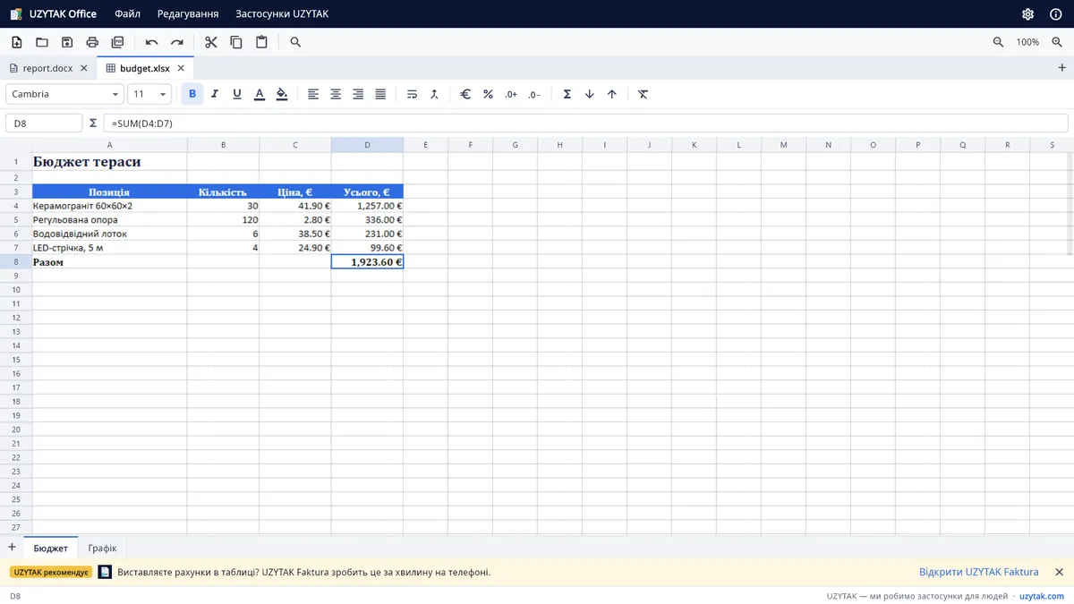This screenshot has width=1074, height=604.
Task: Print the current spreadsheet
Action: point(92,42)
